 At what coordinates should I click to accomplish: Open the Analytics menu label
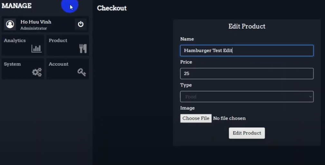(15, 41)
